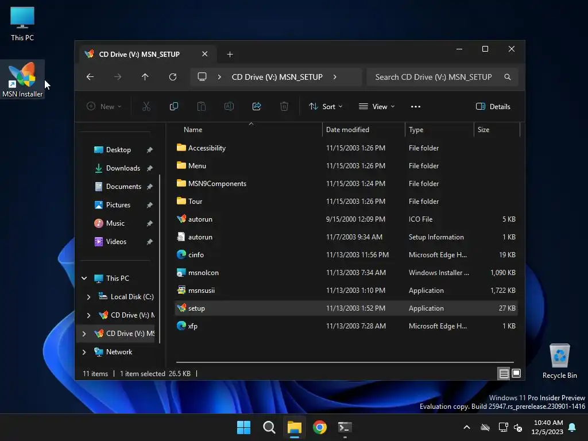
Task: Expand the selected CD Drive (V:) node
Action: [84, 334]
